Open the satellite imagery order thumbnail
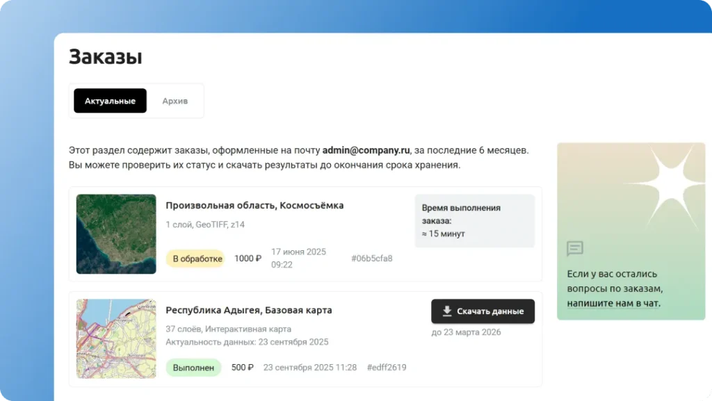Viewport: 712px width, 401px height. tap(116, 234)
